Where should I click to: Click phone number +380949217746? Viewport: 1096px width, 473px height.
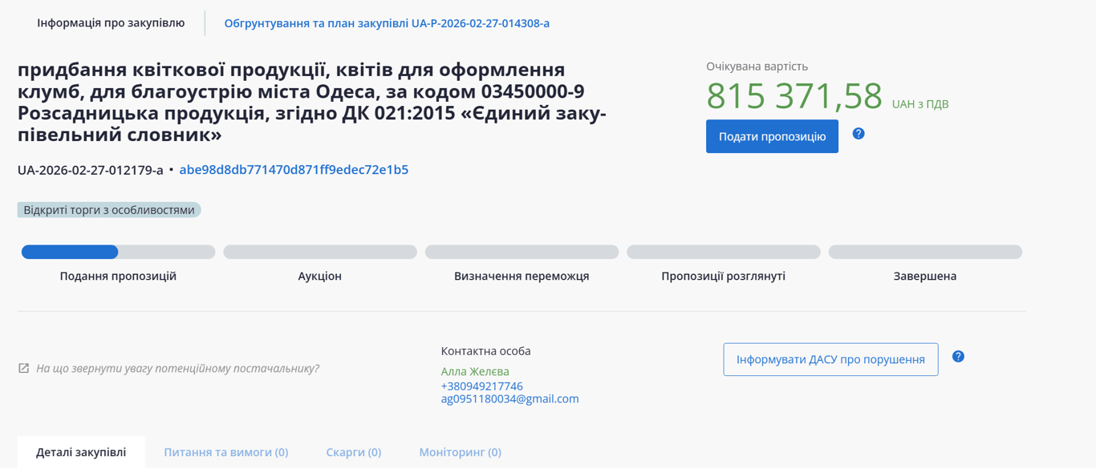tap(481, 386)
